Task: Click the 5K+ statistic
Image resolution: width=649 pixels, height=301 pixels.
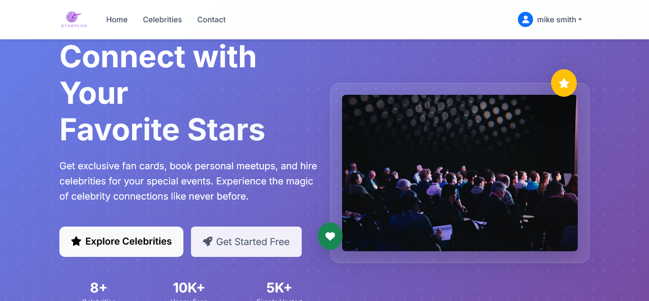Action: pos(279,288)
